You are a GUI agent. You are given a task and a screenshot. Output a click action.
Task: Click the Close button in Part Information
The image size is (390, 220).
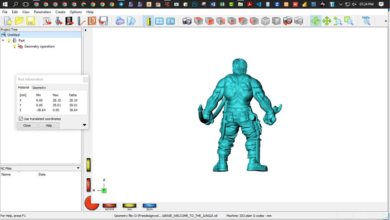click(x=27, y=125)
